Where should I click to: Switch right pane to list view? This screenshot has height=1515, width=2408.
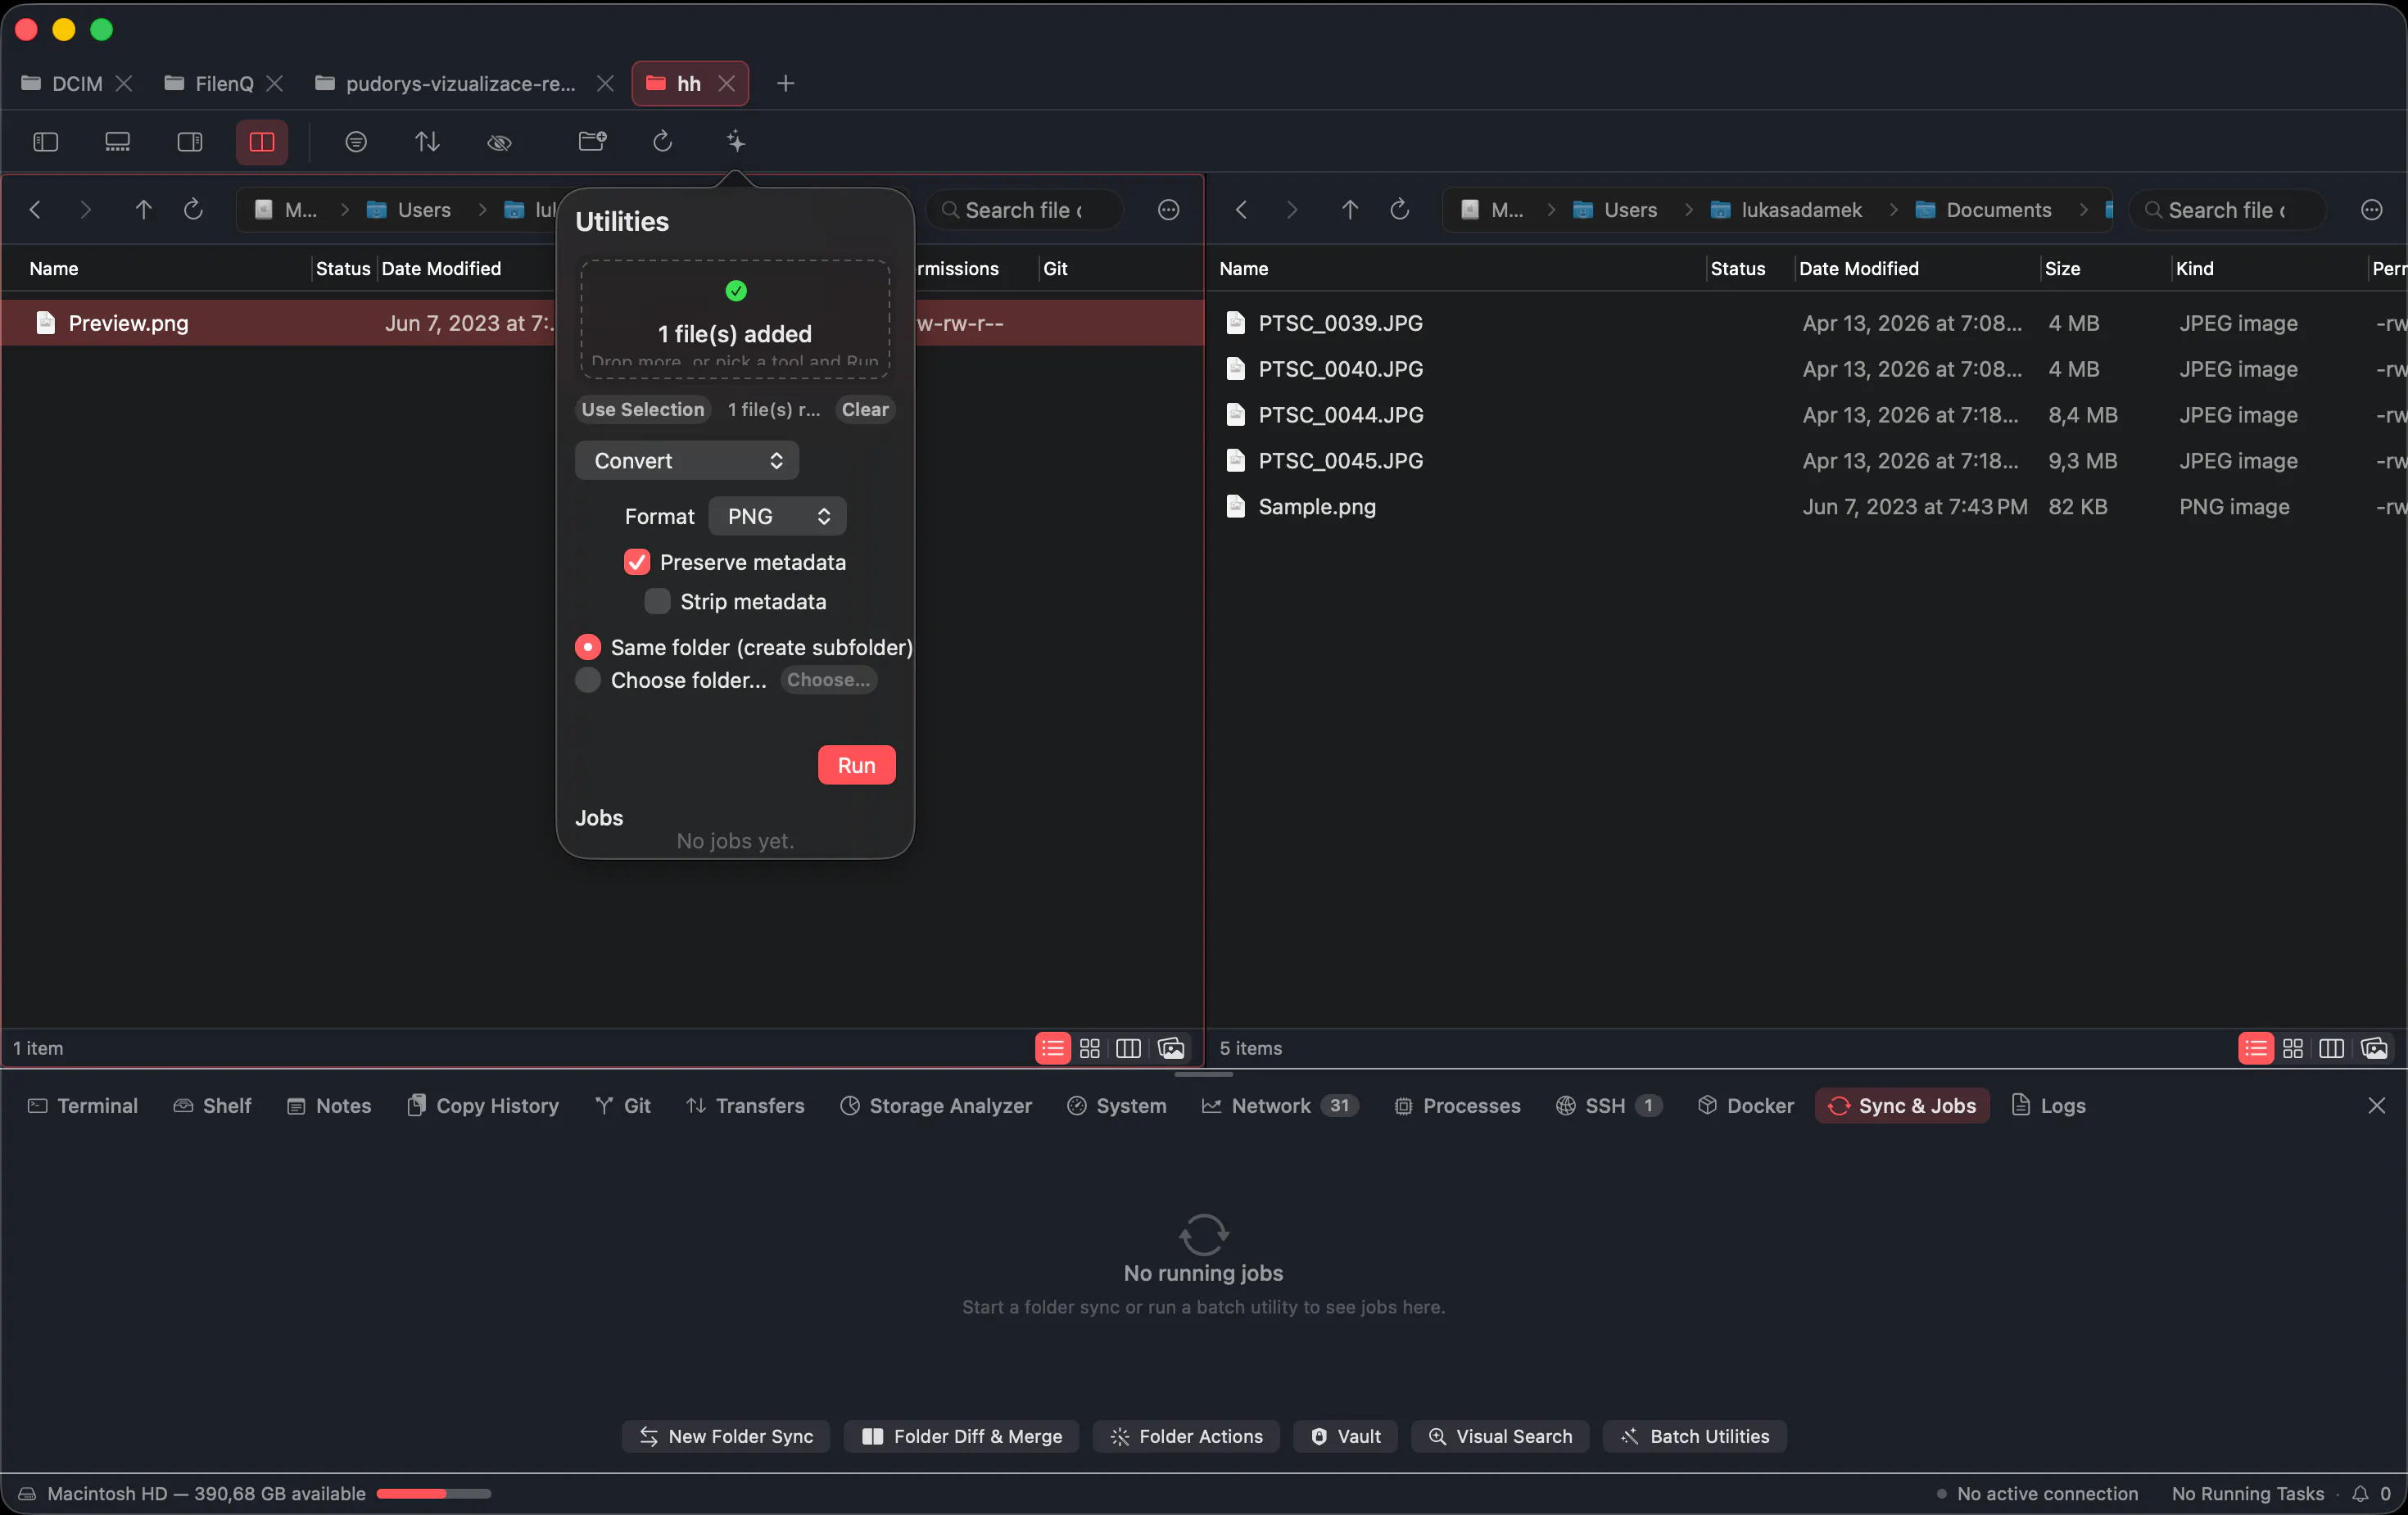pyautogui.click(x=2256, y=1048)
